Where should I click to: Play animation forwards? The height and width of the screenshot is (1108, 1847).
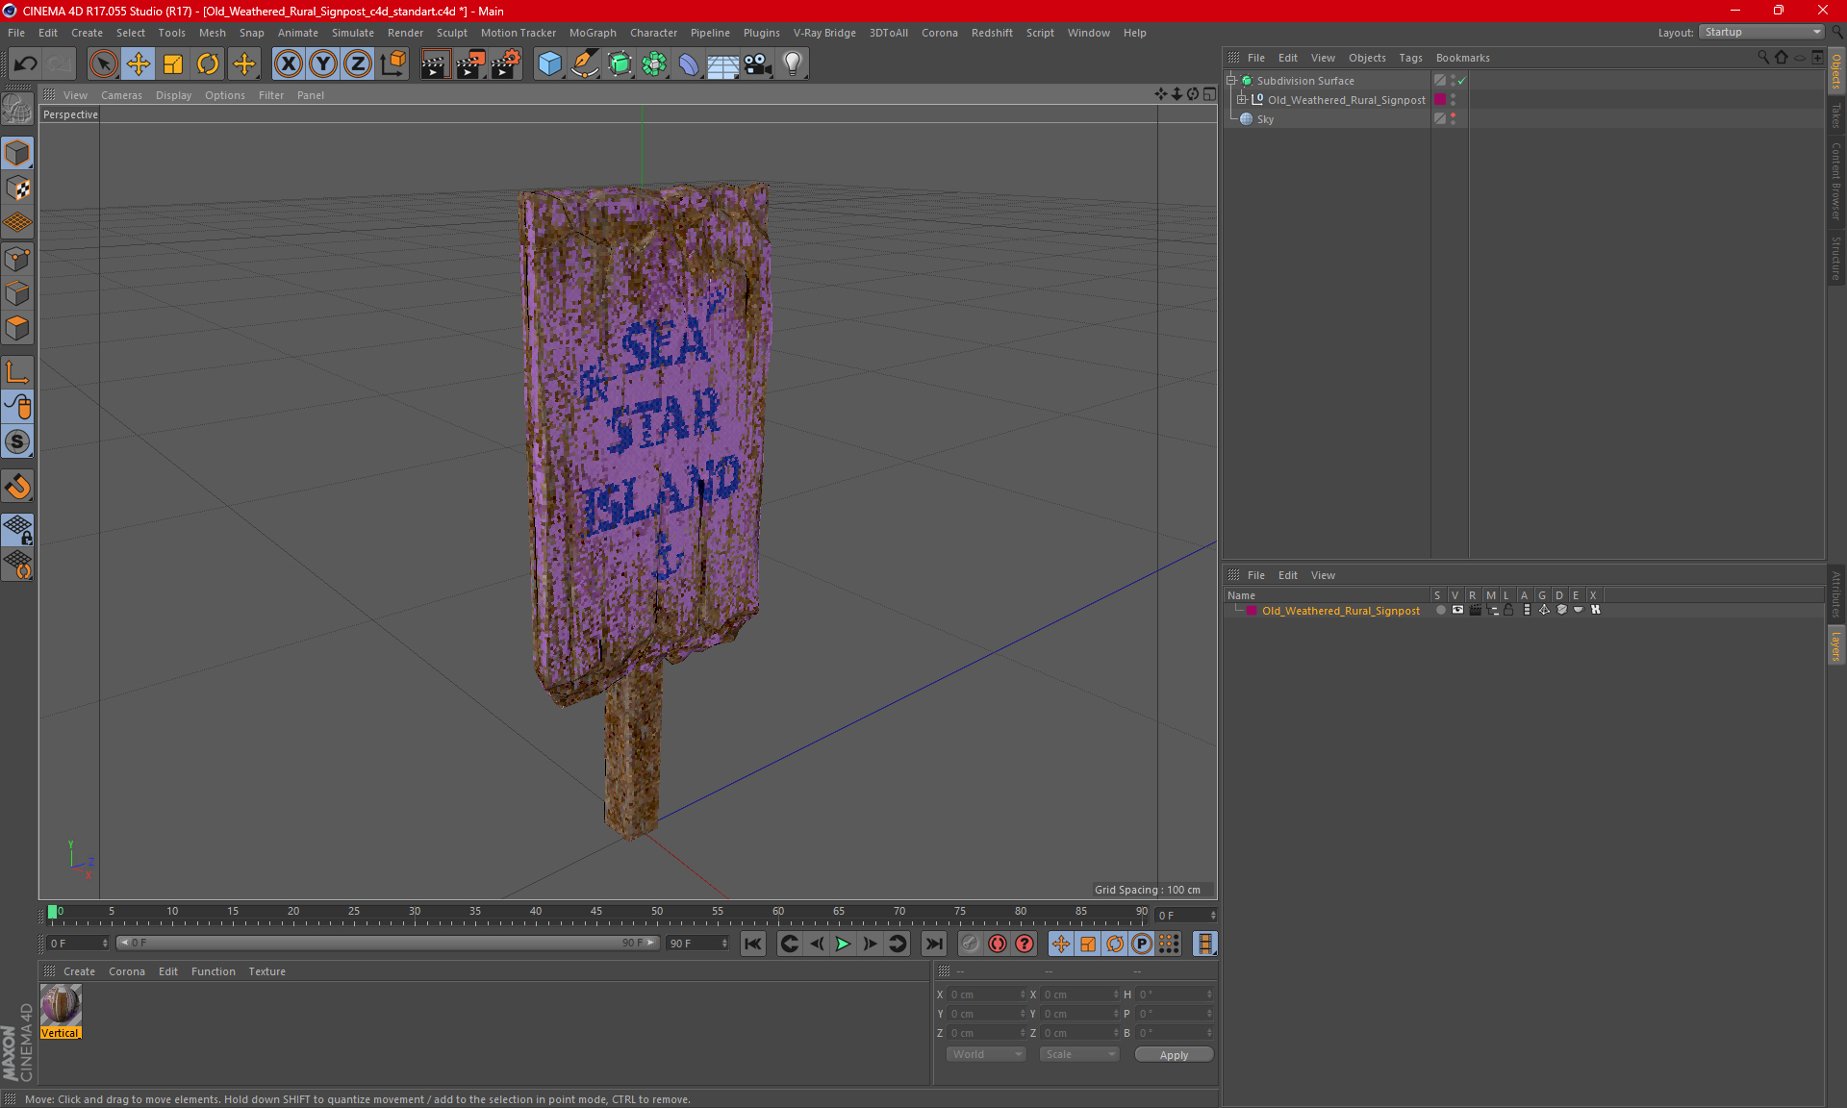843,944
